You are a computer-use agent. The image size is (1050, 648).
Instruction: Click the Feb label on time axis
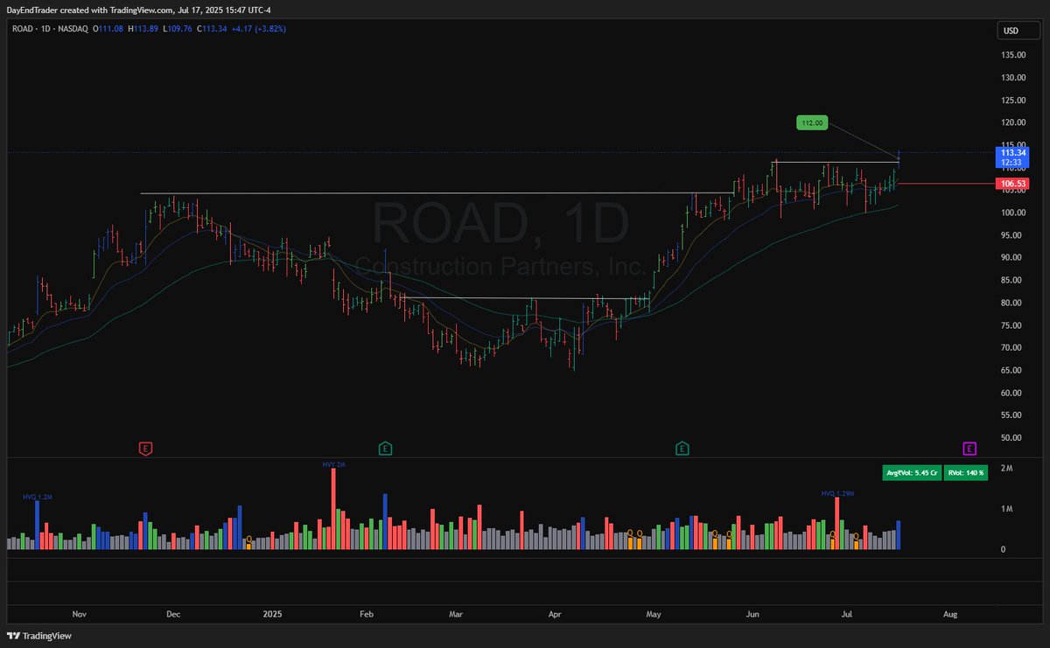tap(367, 615)
